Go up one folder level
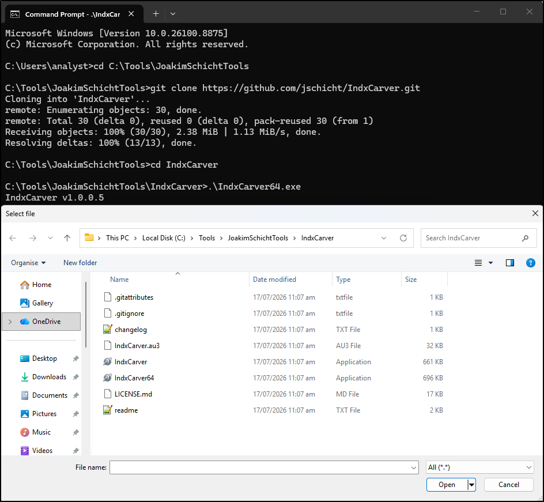544x502 pixels. tap(67, 238)
